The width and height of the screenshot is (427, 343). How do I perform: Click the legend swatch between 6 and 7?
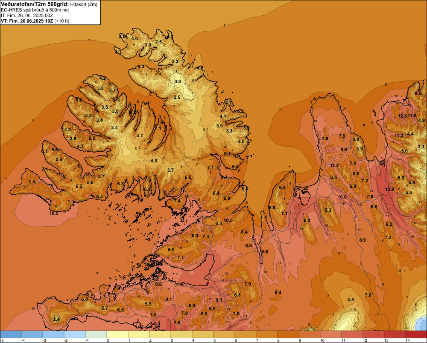246,334
